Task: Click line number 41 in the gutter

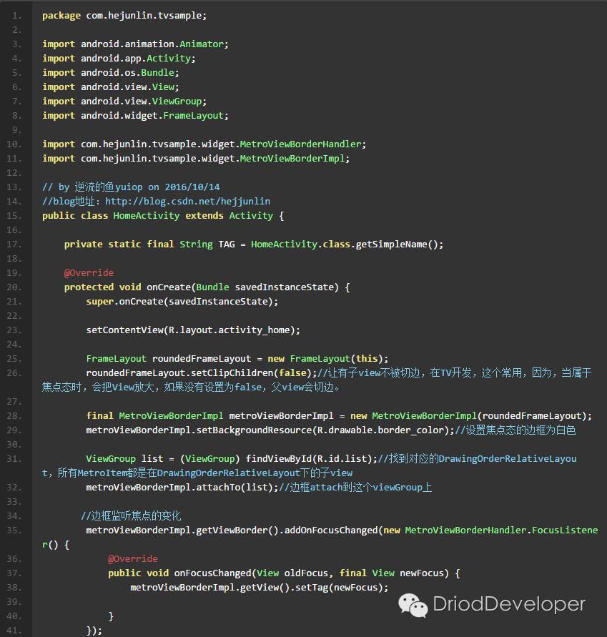Action: coord(14,631)
